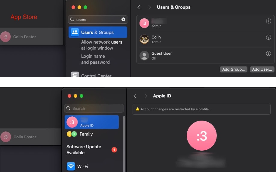Click App Store title text

24,17
